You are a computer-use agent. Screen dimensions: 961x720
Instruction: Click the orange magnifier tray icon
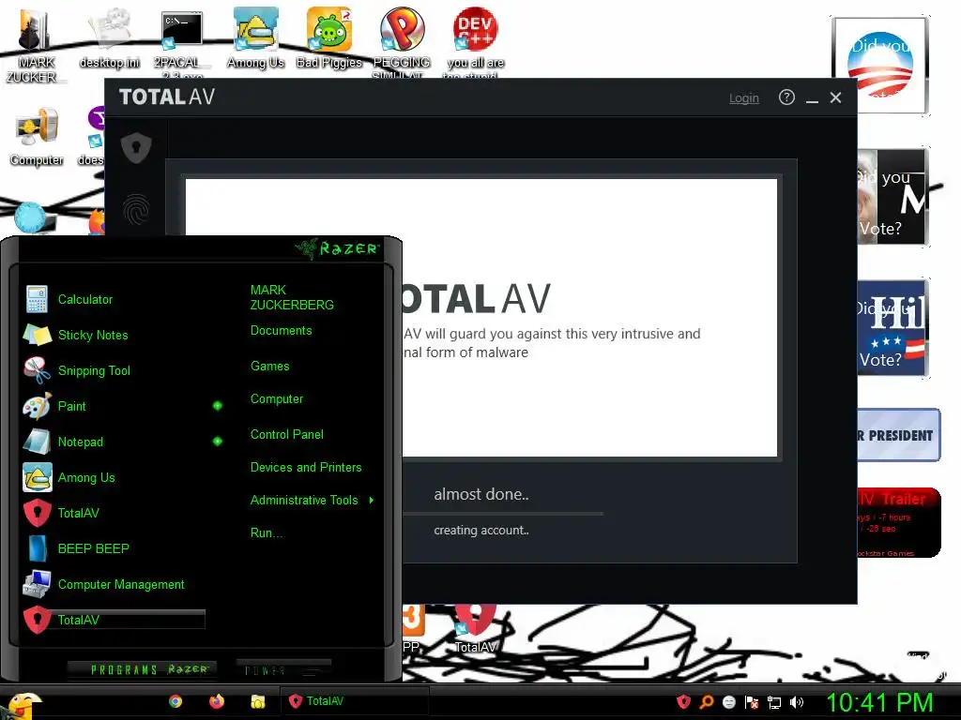click(x=706, y=702)
